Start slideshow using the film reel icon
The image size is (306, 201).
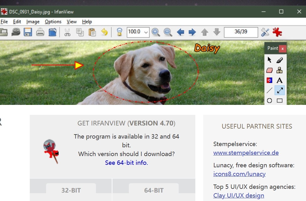coord(16,32)
